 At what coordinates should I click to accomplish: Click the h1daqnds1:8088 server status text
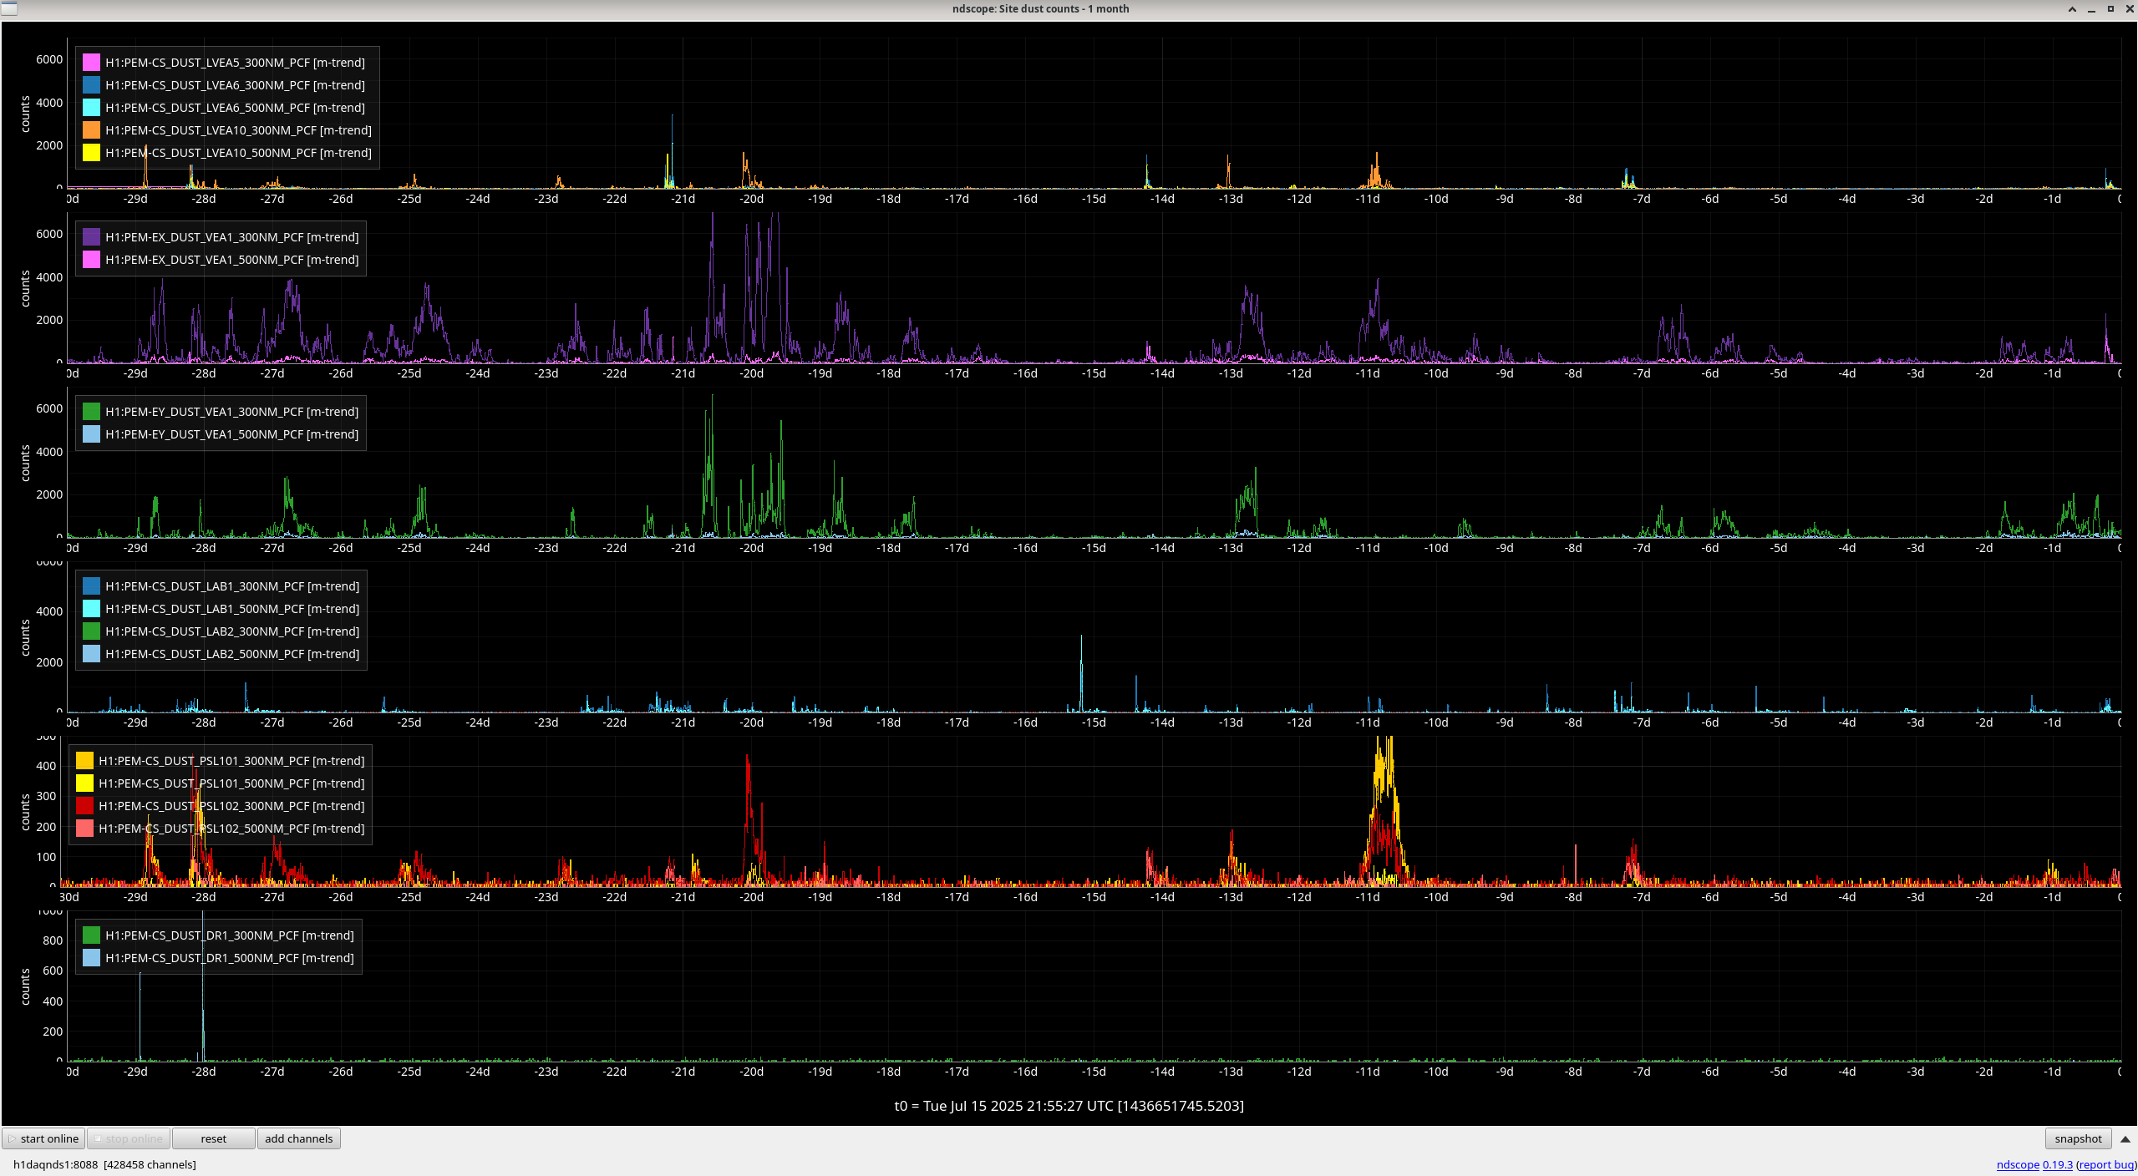pos(104,1164)
